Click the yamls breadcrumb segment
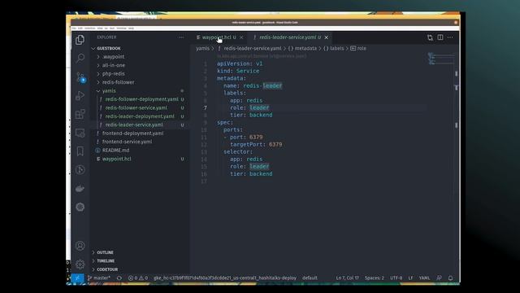The image size is (520, 293). 202,49
